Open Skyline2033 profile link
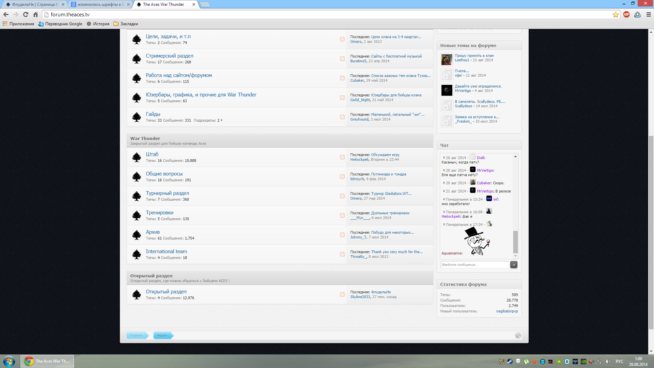Image resolution: width=654 pixels, height=368 pixels. [x=360, y=297]
